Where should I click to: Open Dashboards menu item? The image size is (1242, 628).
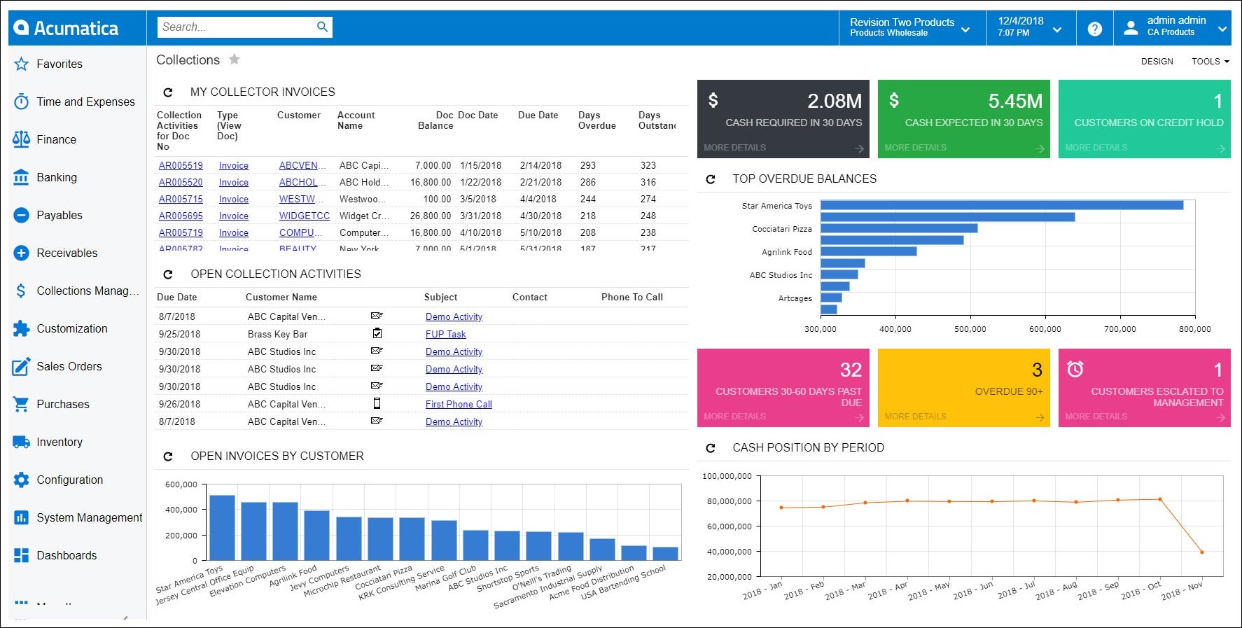point(67,555)
